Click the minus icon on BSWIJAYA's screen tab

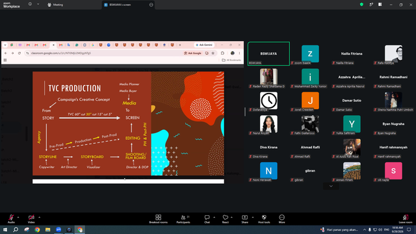(151, 5)
